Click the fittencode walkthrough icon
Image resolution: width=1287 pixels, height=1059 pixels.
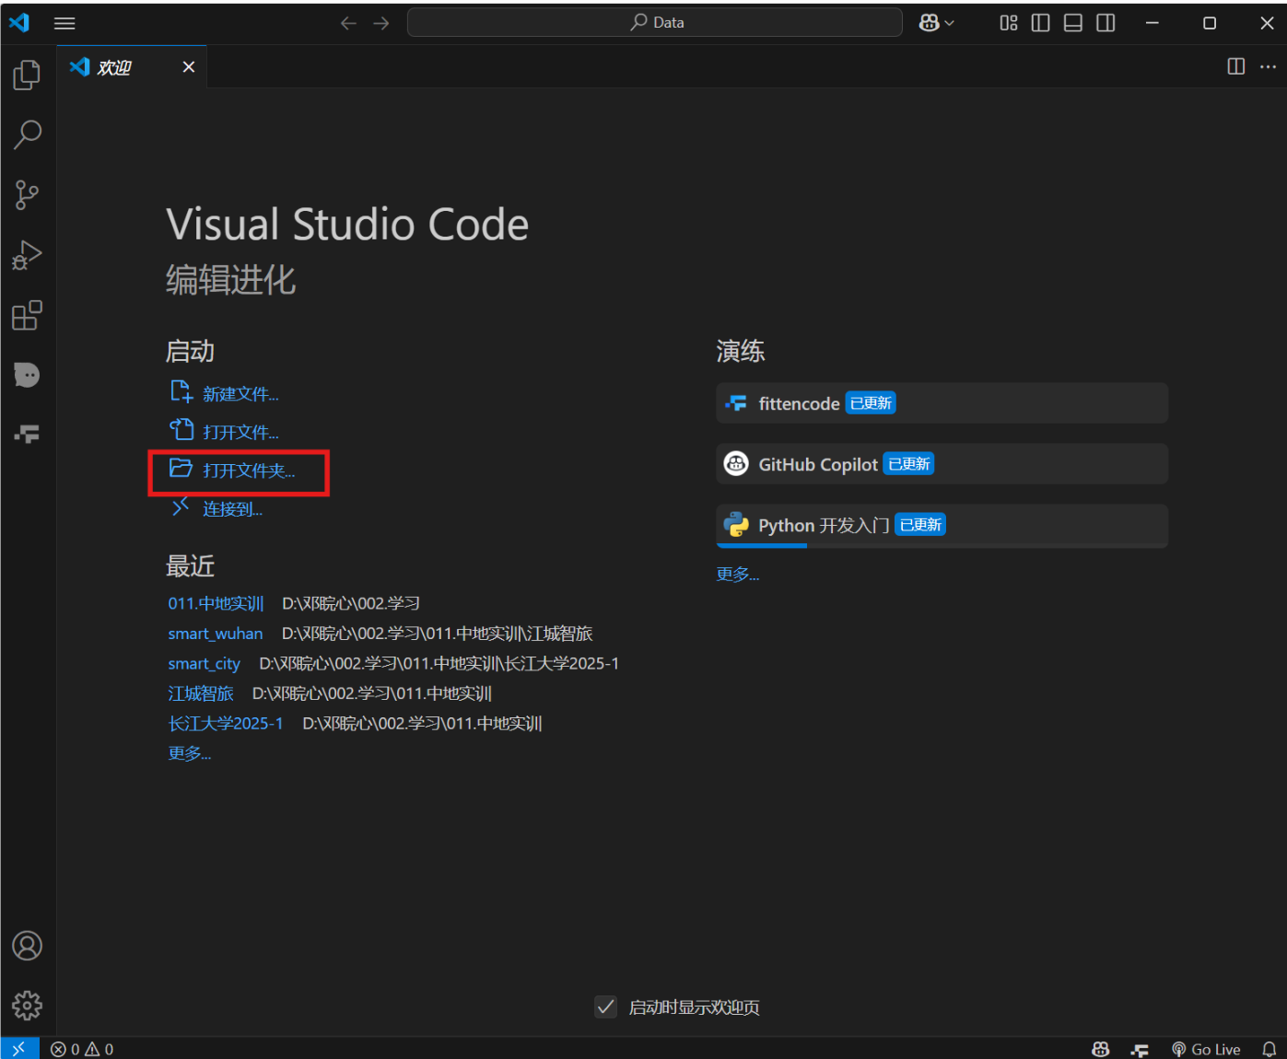(x=737, y=403)
